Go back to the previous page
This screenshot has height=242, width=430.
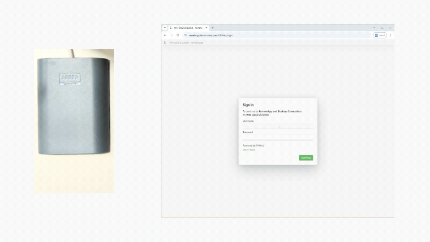pyautogui.click(x=165, y=35)
